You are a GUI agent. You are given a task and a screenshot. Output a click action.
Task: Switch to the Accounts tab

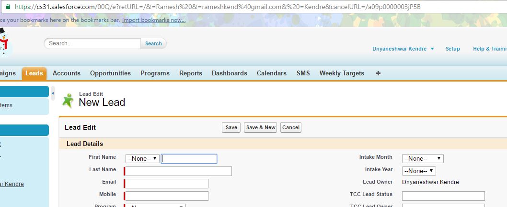(x=67, y=73)
